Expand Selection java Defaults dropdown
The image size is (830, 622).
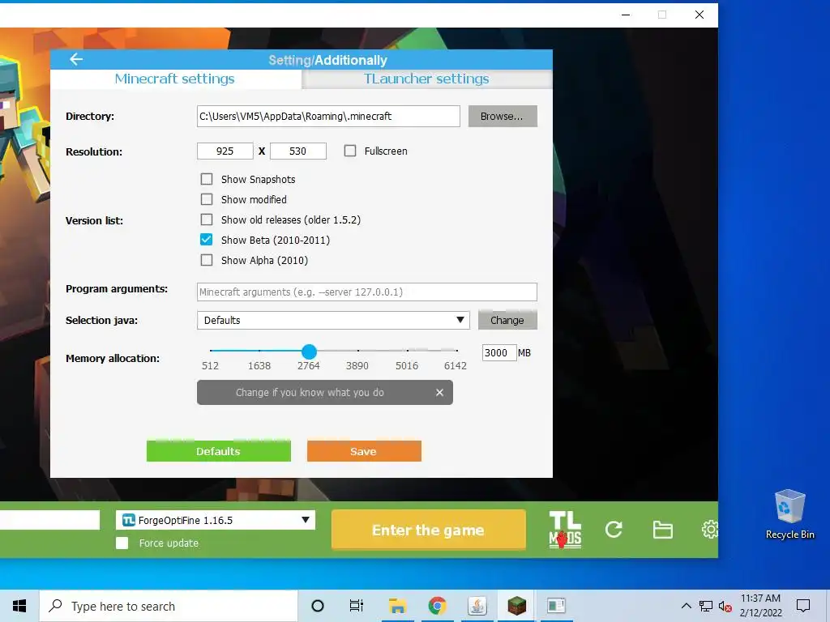tap(333, 320)
